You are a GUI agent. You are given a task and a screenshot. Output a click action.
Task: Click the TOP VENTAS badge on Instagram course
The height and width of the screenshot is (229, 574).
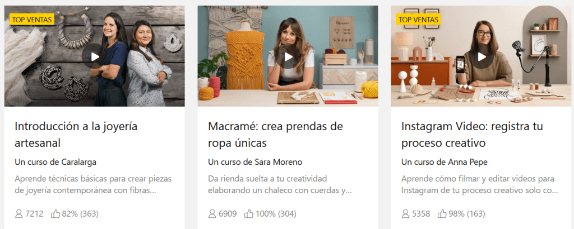(x=418, y=19)
